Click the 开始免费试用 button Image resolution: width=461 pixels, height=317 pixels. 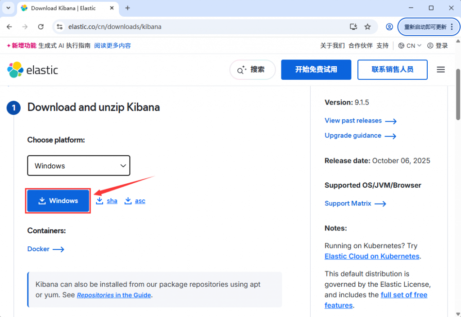pyautogui.click(x=316, y=70)
